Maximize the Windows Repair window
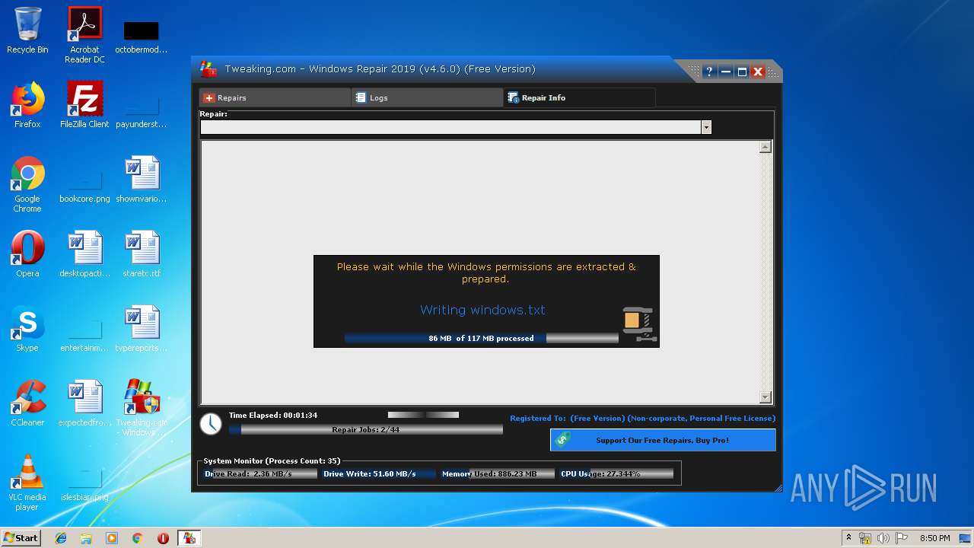 [742, 72]
